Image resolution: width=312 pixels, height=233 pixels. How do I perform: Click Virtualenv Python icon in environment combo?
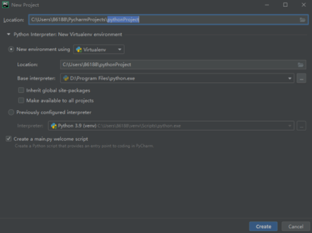point(79,50)
